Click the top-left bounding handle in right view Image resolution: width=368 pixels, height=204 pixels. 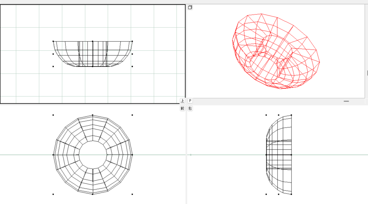(266, 115)
